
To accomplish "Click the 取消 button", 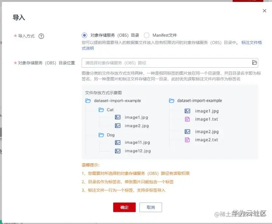I will click(151, 207).
